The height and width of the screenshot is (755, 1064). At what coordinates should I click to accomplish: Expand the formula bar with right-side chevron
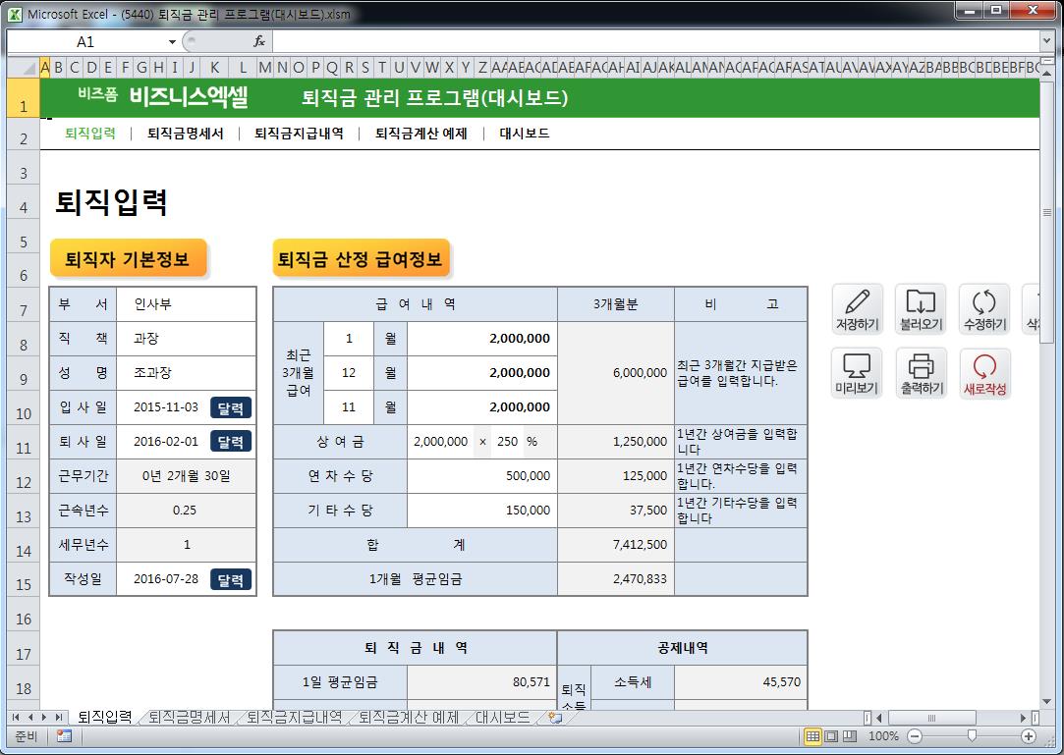(1046, 41)
